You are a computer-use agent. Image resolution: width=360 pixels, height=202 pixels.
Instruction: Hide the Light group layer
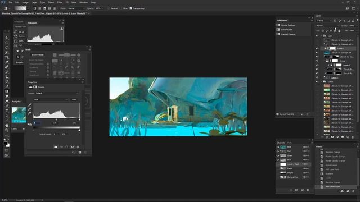pos(317,36)
